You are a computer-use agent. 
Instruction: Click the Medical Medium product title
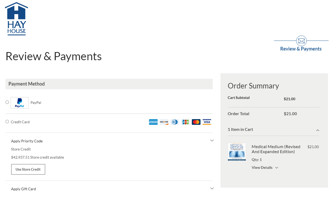coord(276,149)
